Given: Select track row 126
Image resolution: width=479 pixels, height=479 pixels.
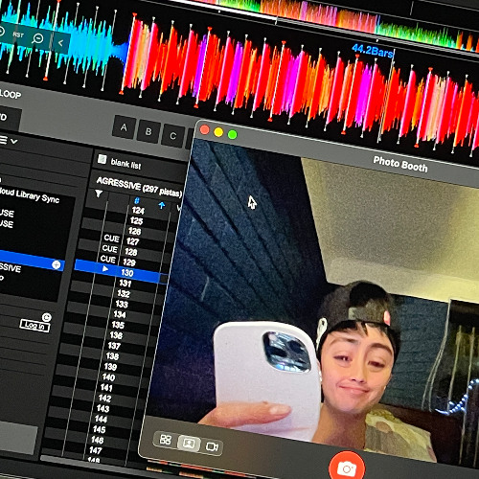Looking at the screenshot, I should [134, 231].
